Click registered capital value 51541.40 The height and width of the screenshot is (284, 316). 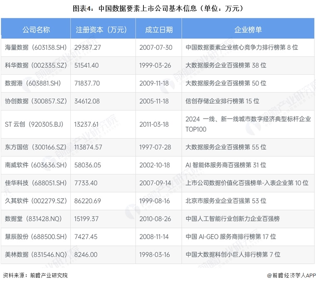(x=86, y=66)
